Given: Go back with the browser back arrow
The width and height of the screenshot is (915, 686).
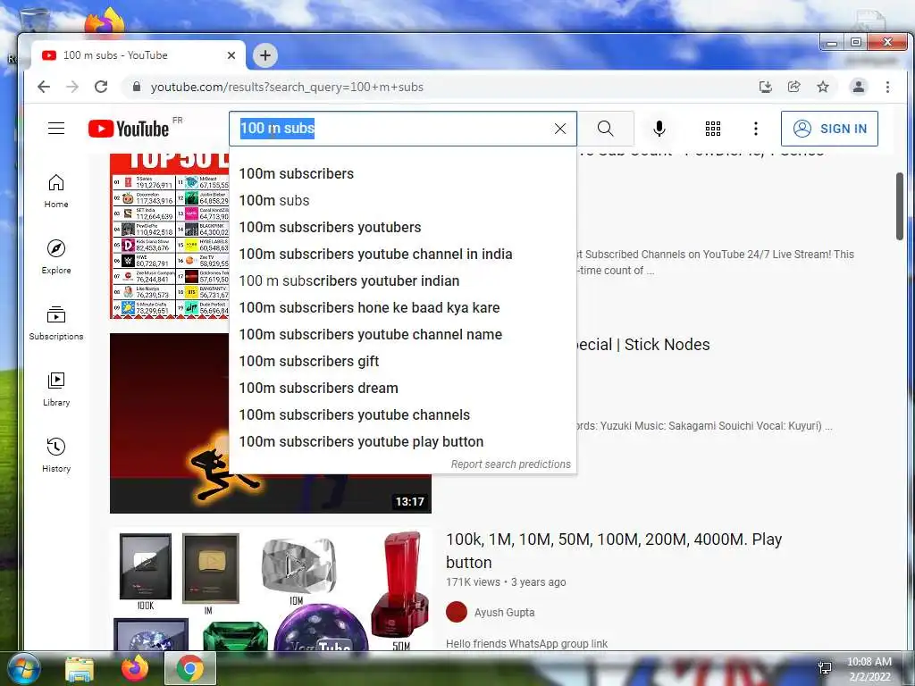Looking at the screenshot, I should tap(44, 87).
